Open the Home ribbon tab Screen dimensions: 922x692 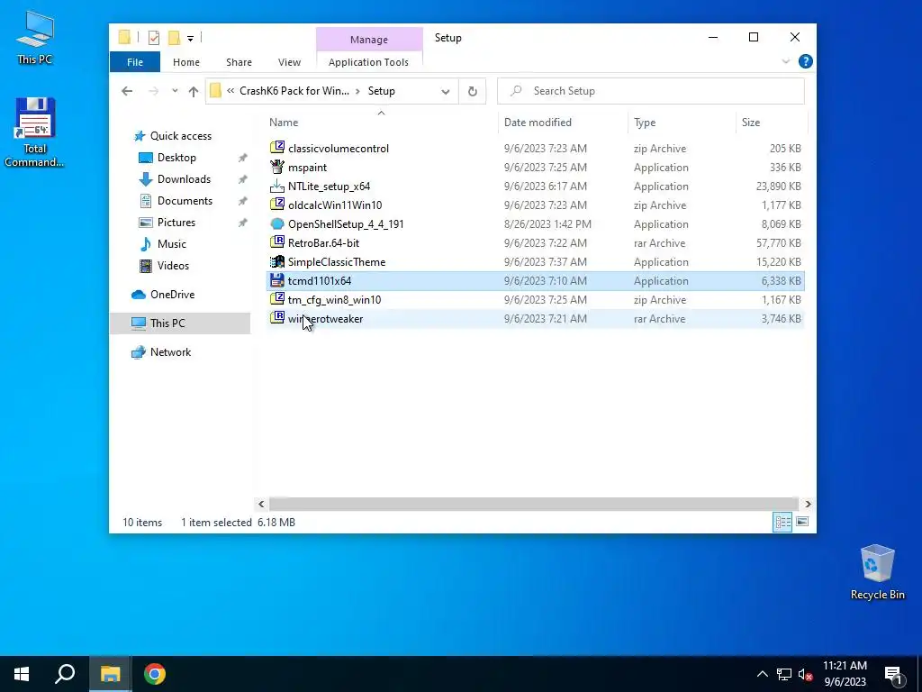point(186,62)
